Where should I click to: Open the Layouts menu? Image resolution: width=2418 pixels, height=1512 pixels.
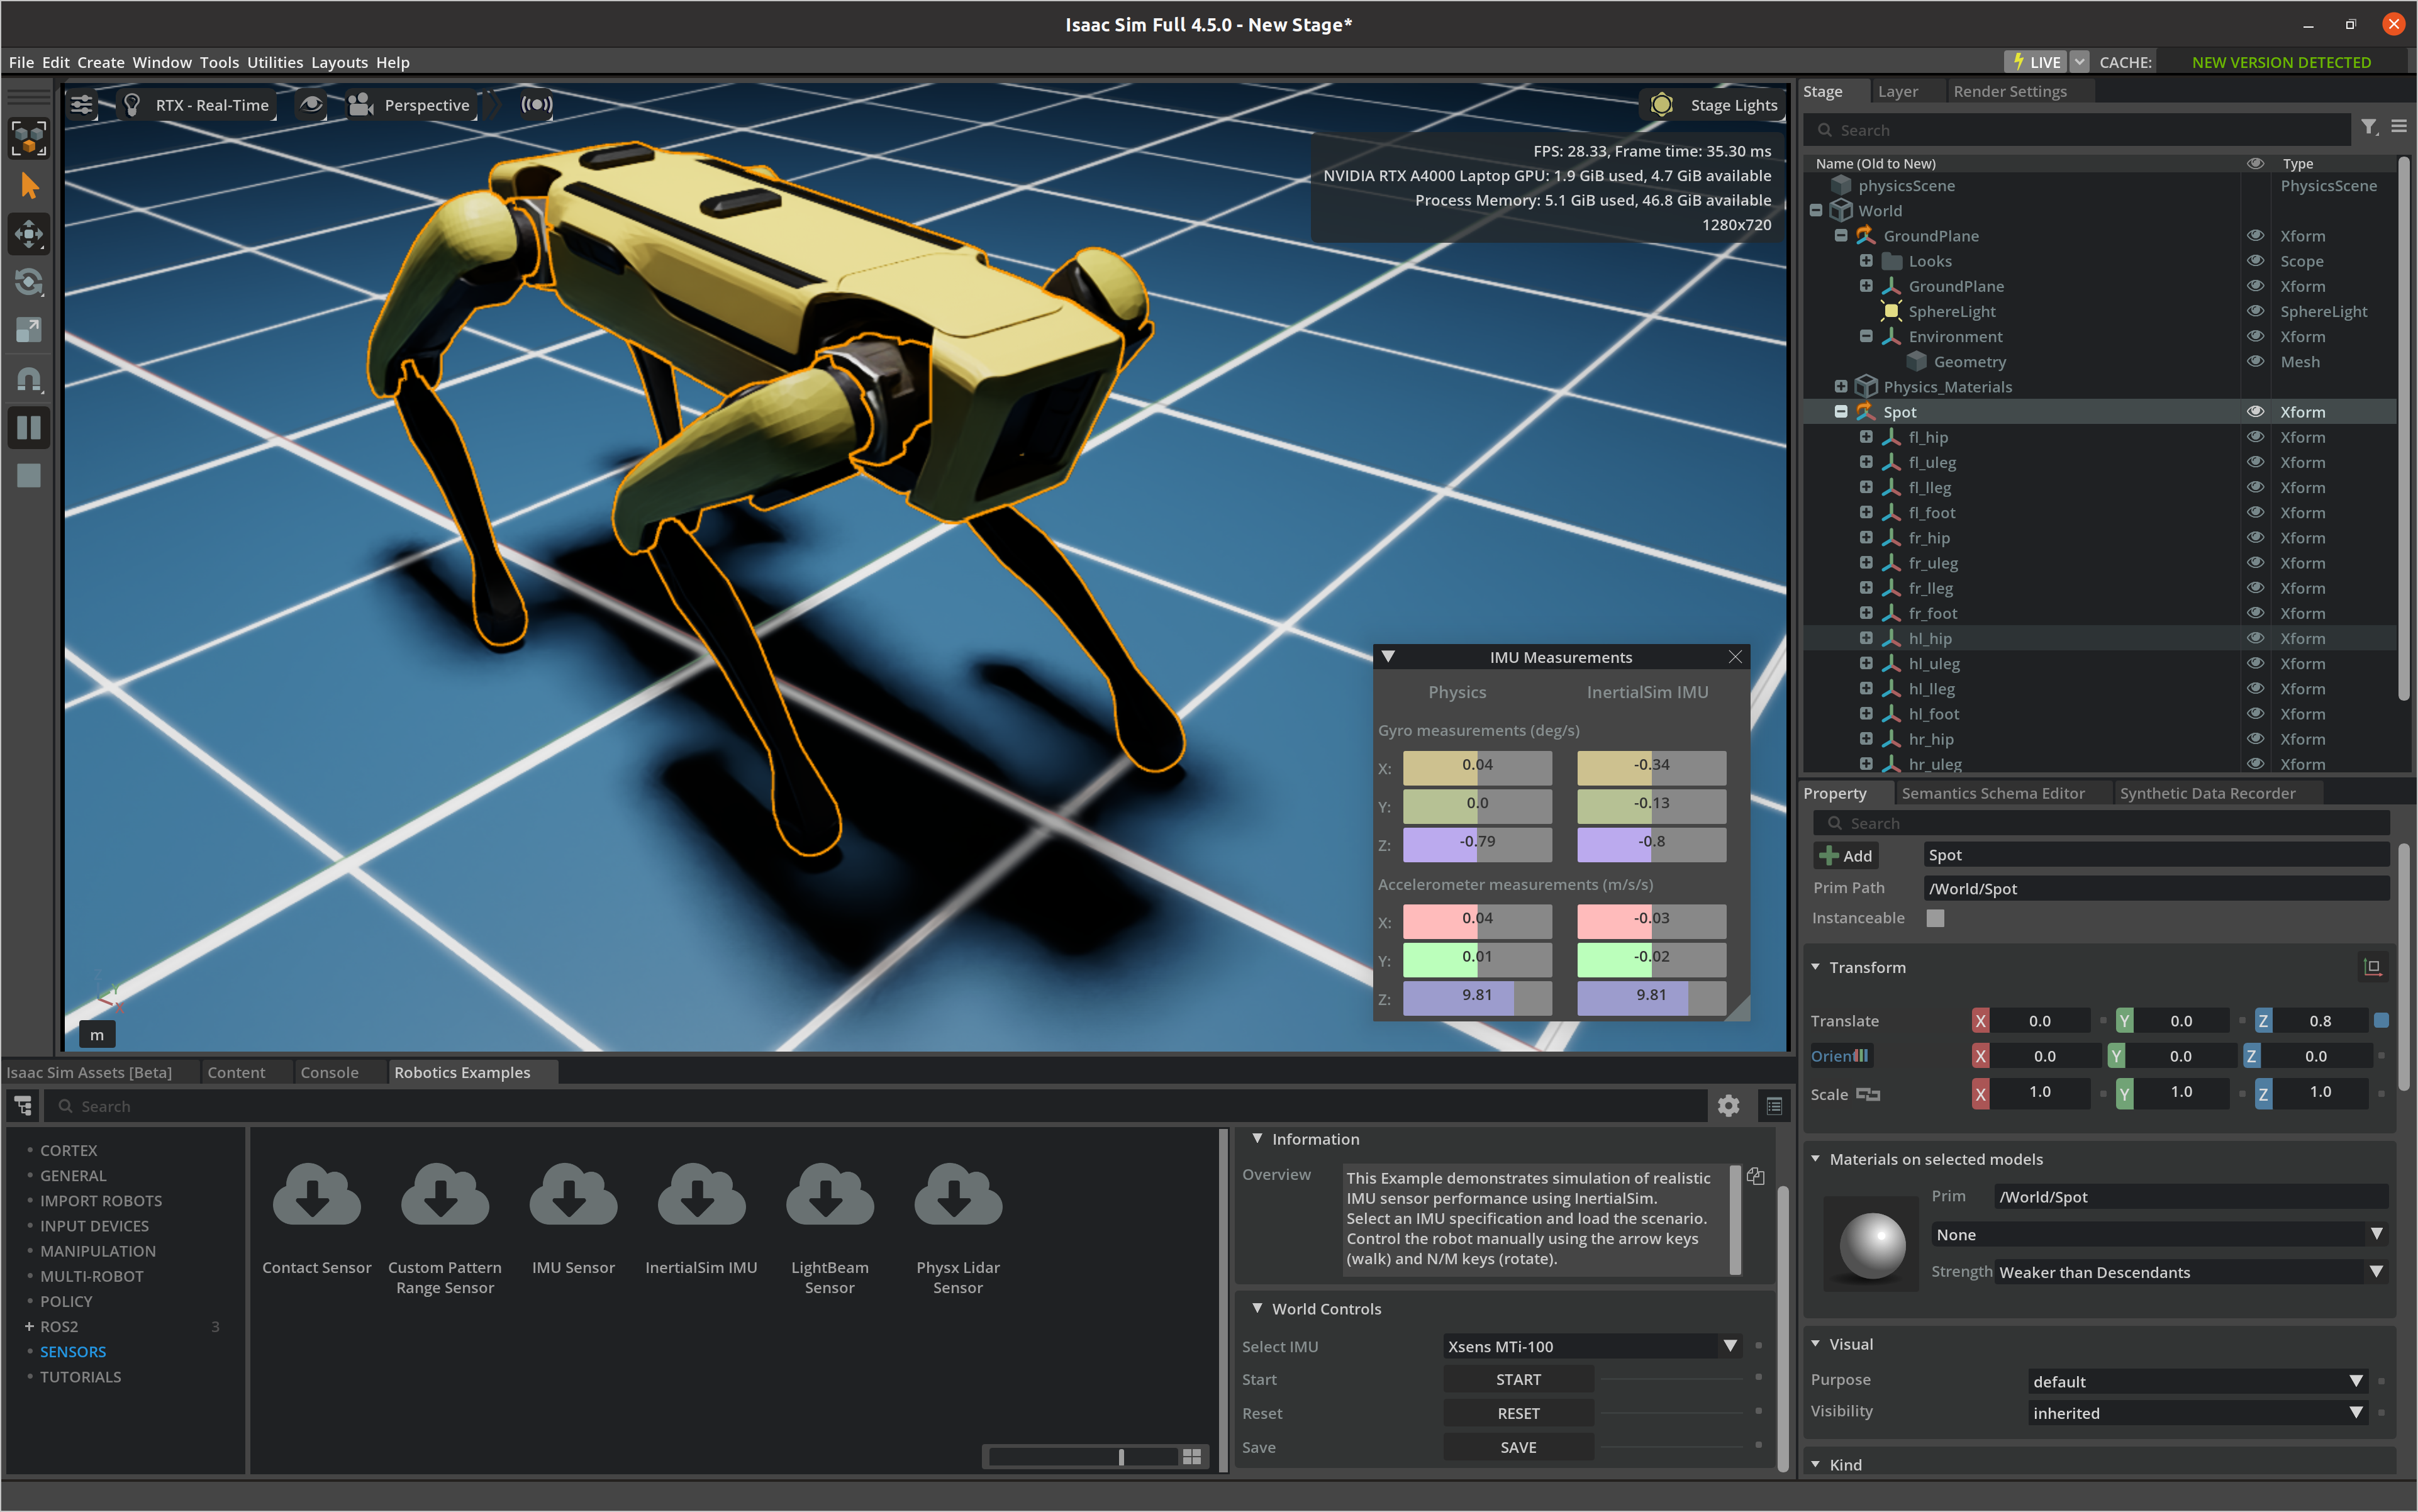pos(340,62)
